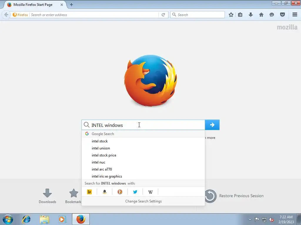
Task: Open the Hello chat smiley icon
Action: click(272, 15)
